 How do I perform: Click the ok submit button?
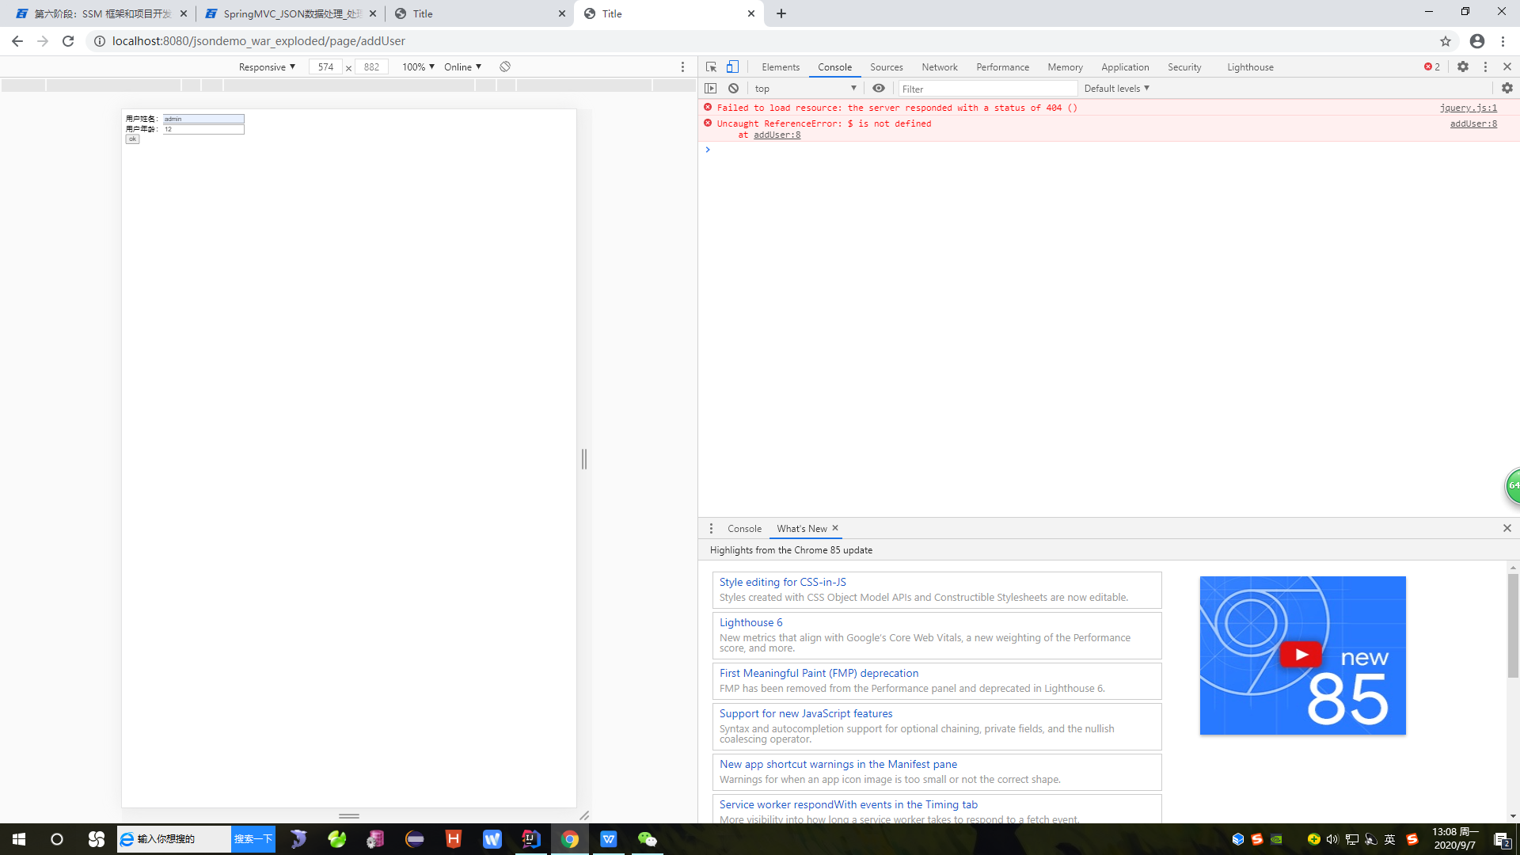click(x=132, y=139)
